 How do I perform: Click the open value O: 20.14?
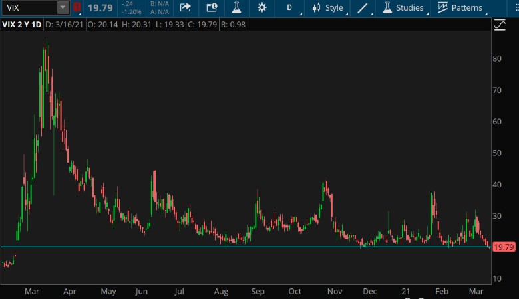click(102, 25)
